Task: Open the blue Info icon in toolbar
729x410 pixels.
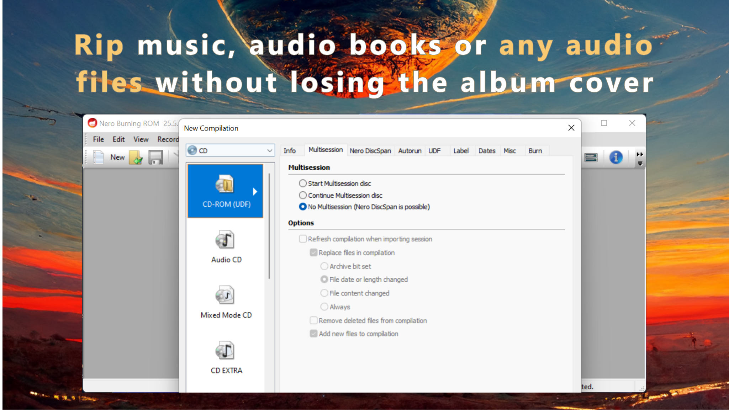Action: 616,157
